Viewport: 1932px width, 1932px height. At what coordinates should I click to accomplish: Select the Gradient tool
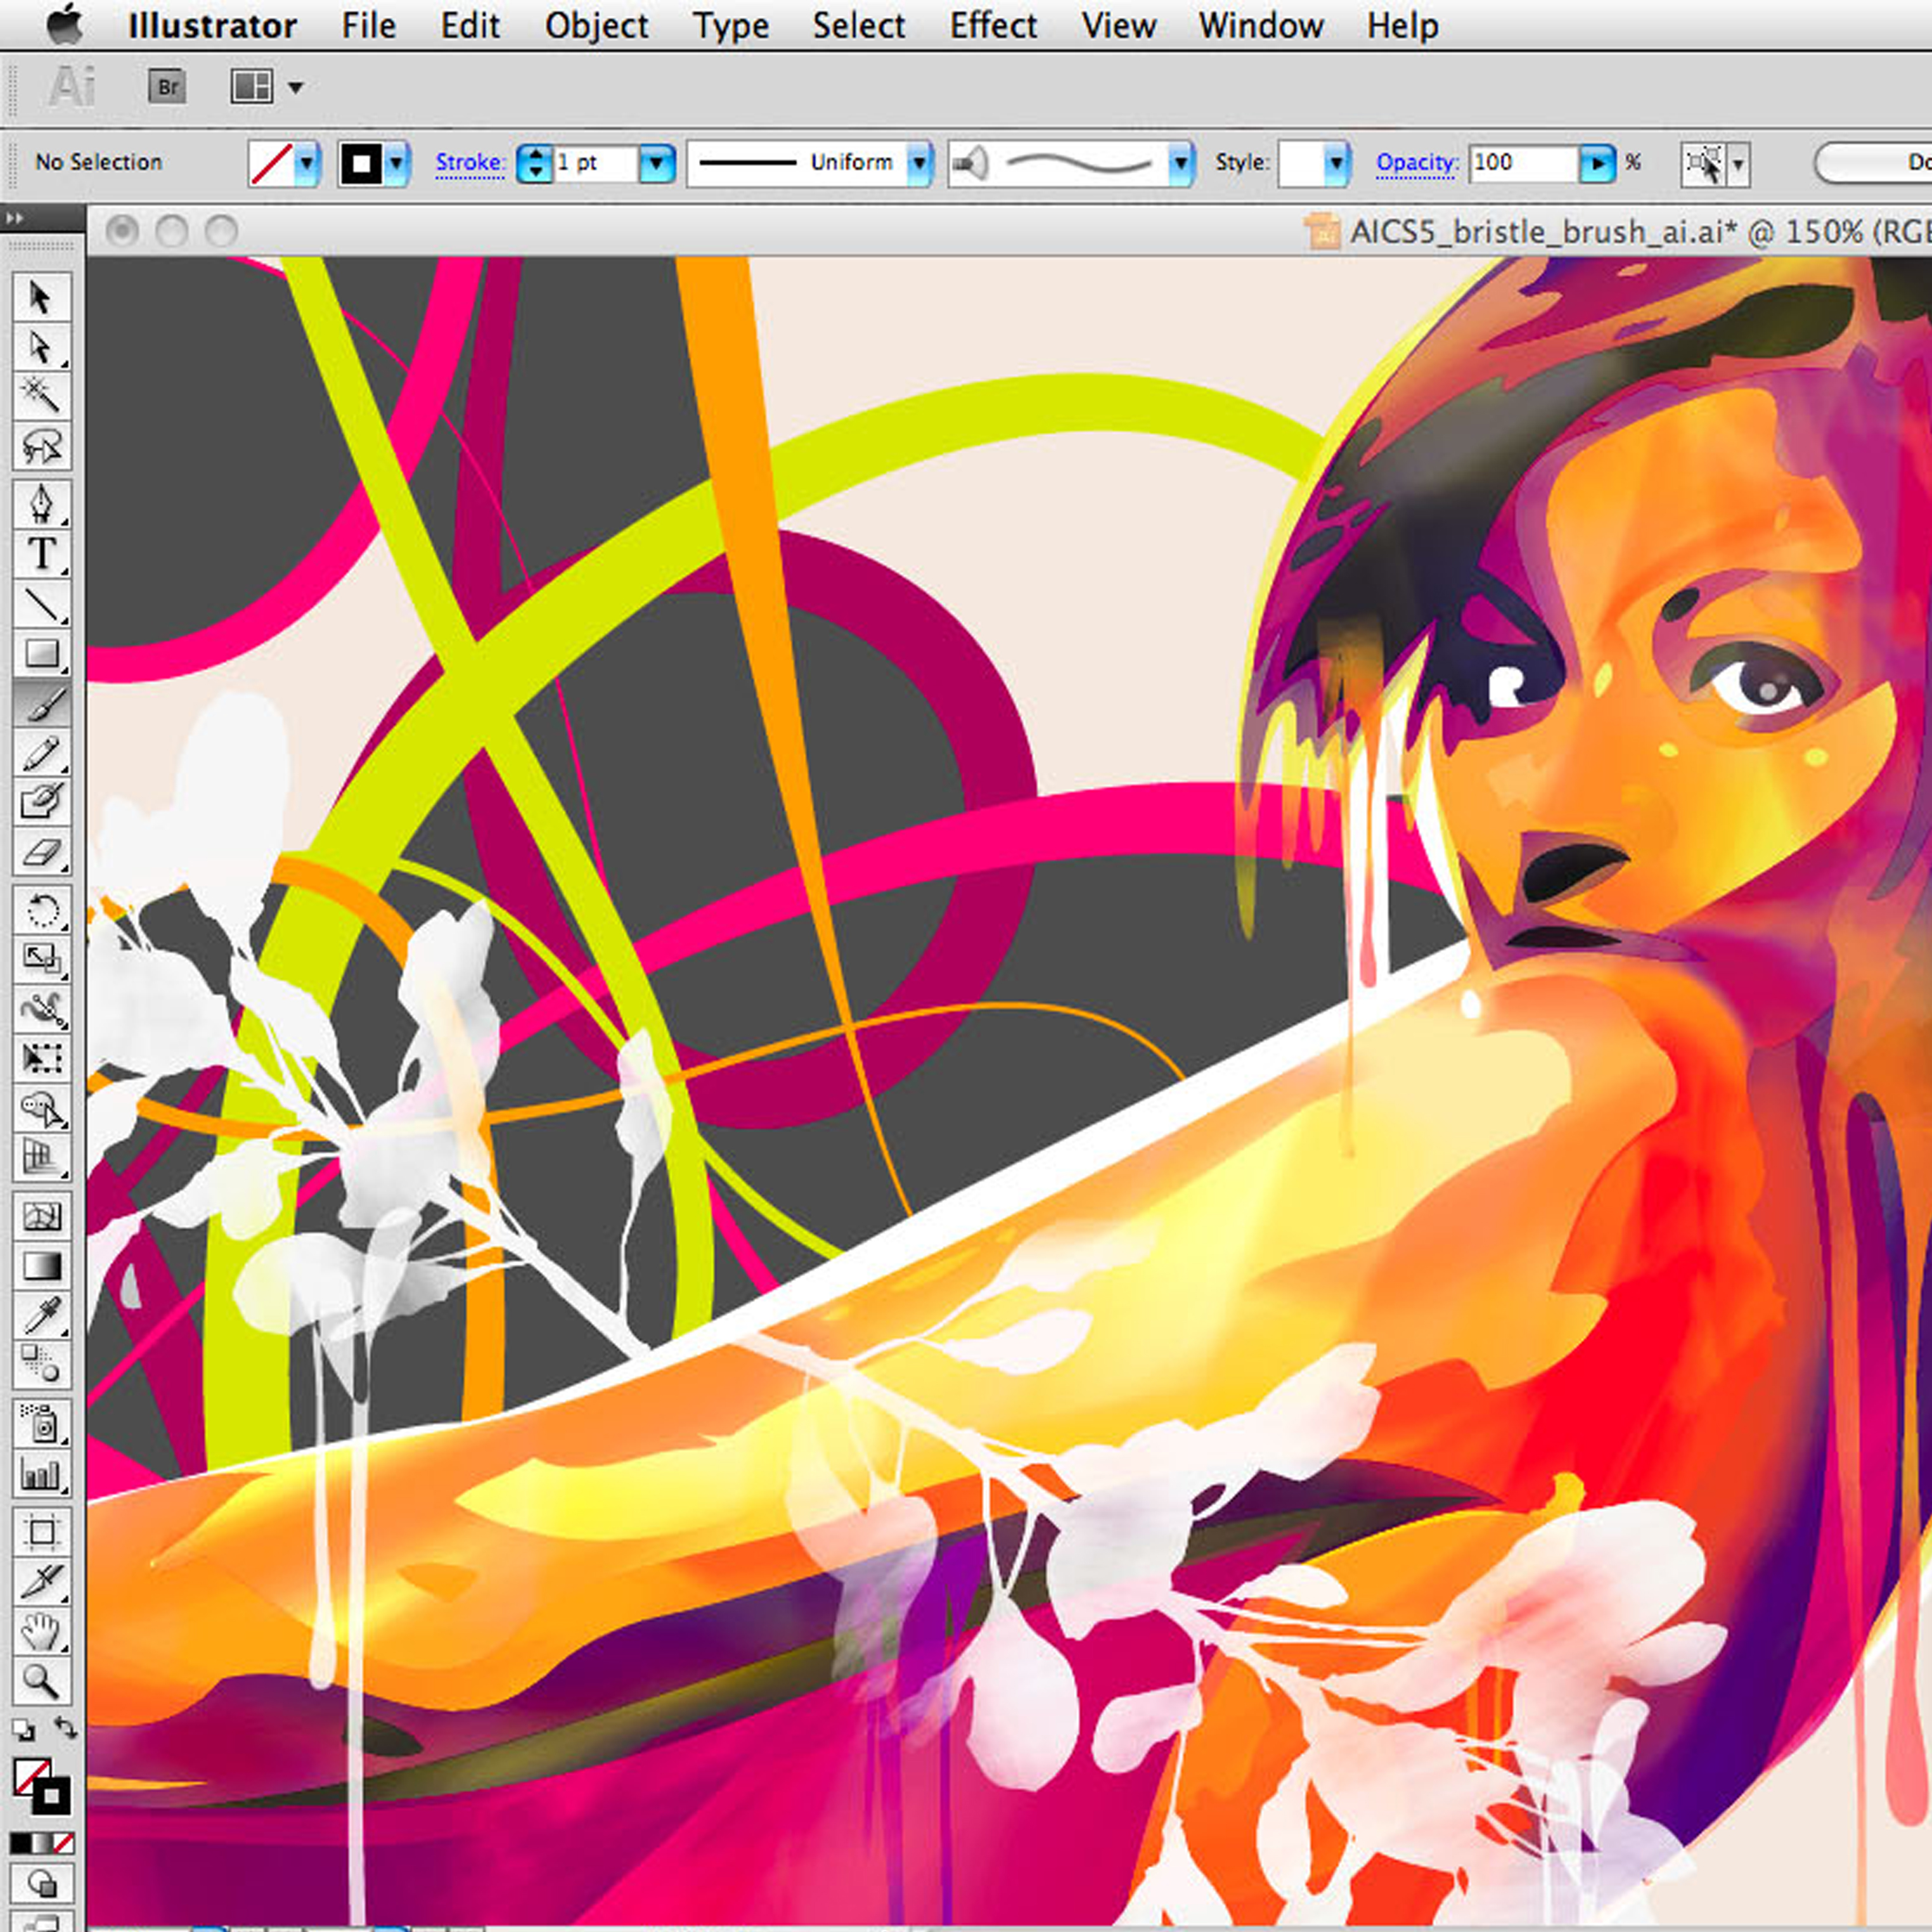coord(41,1266)
